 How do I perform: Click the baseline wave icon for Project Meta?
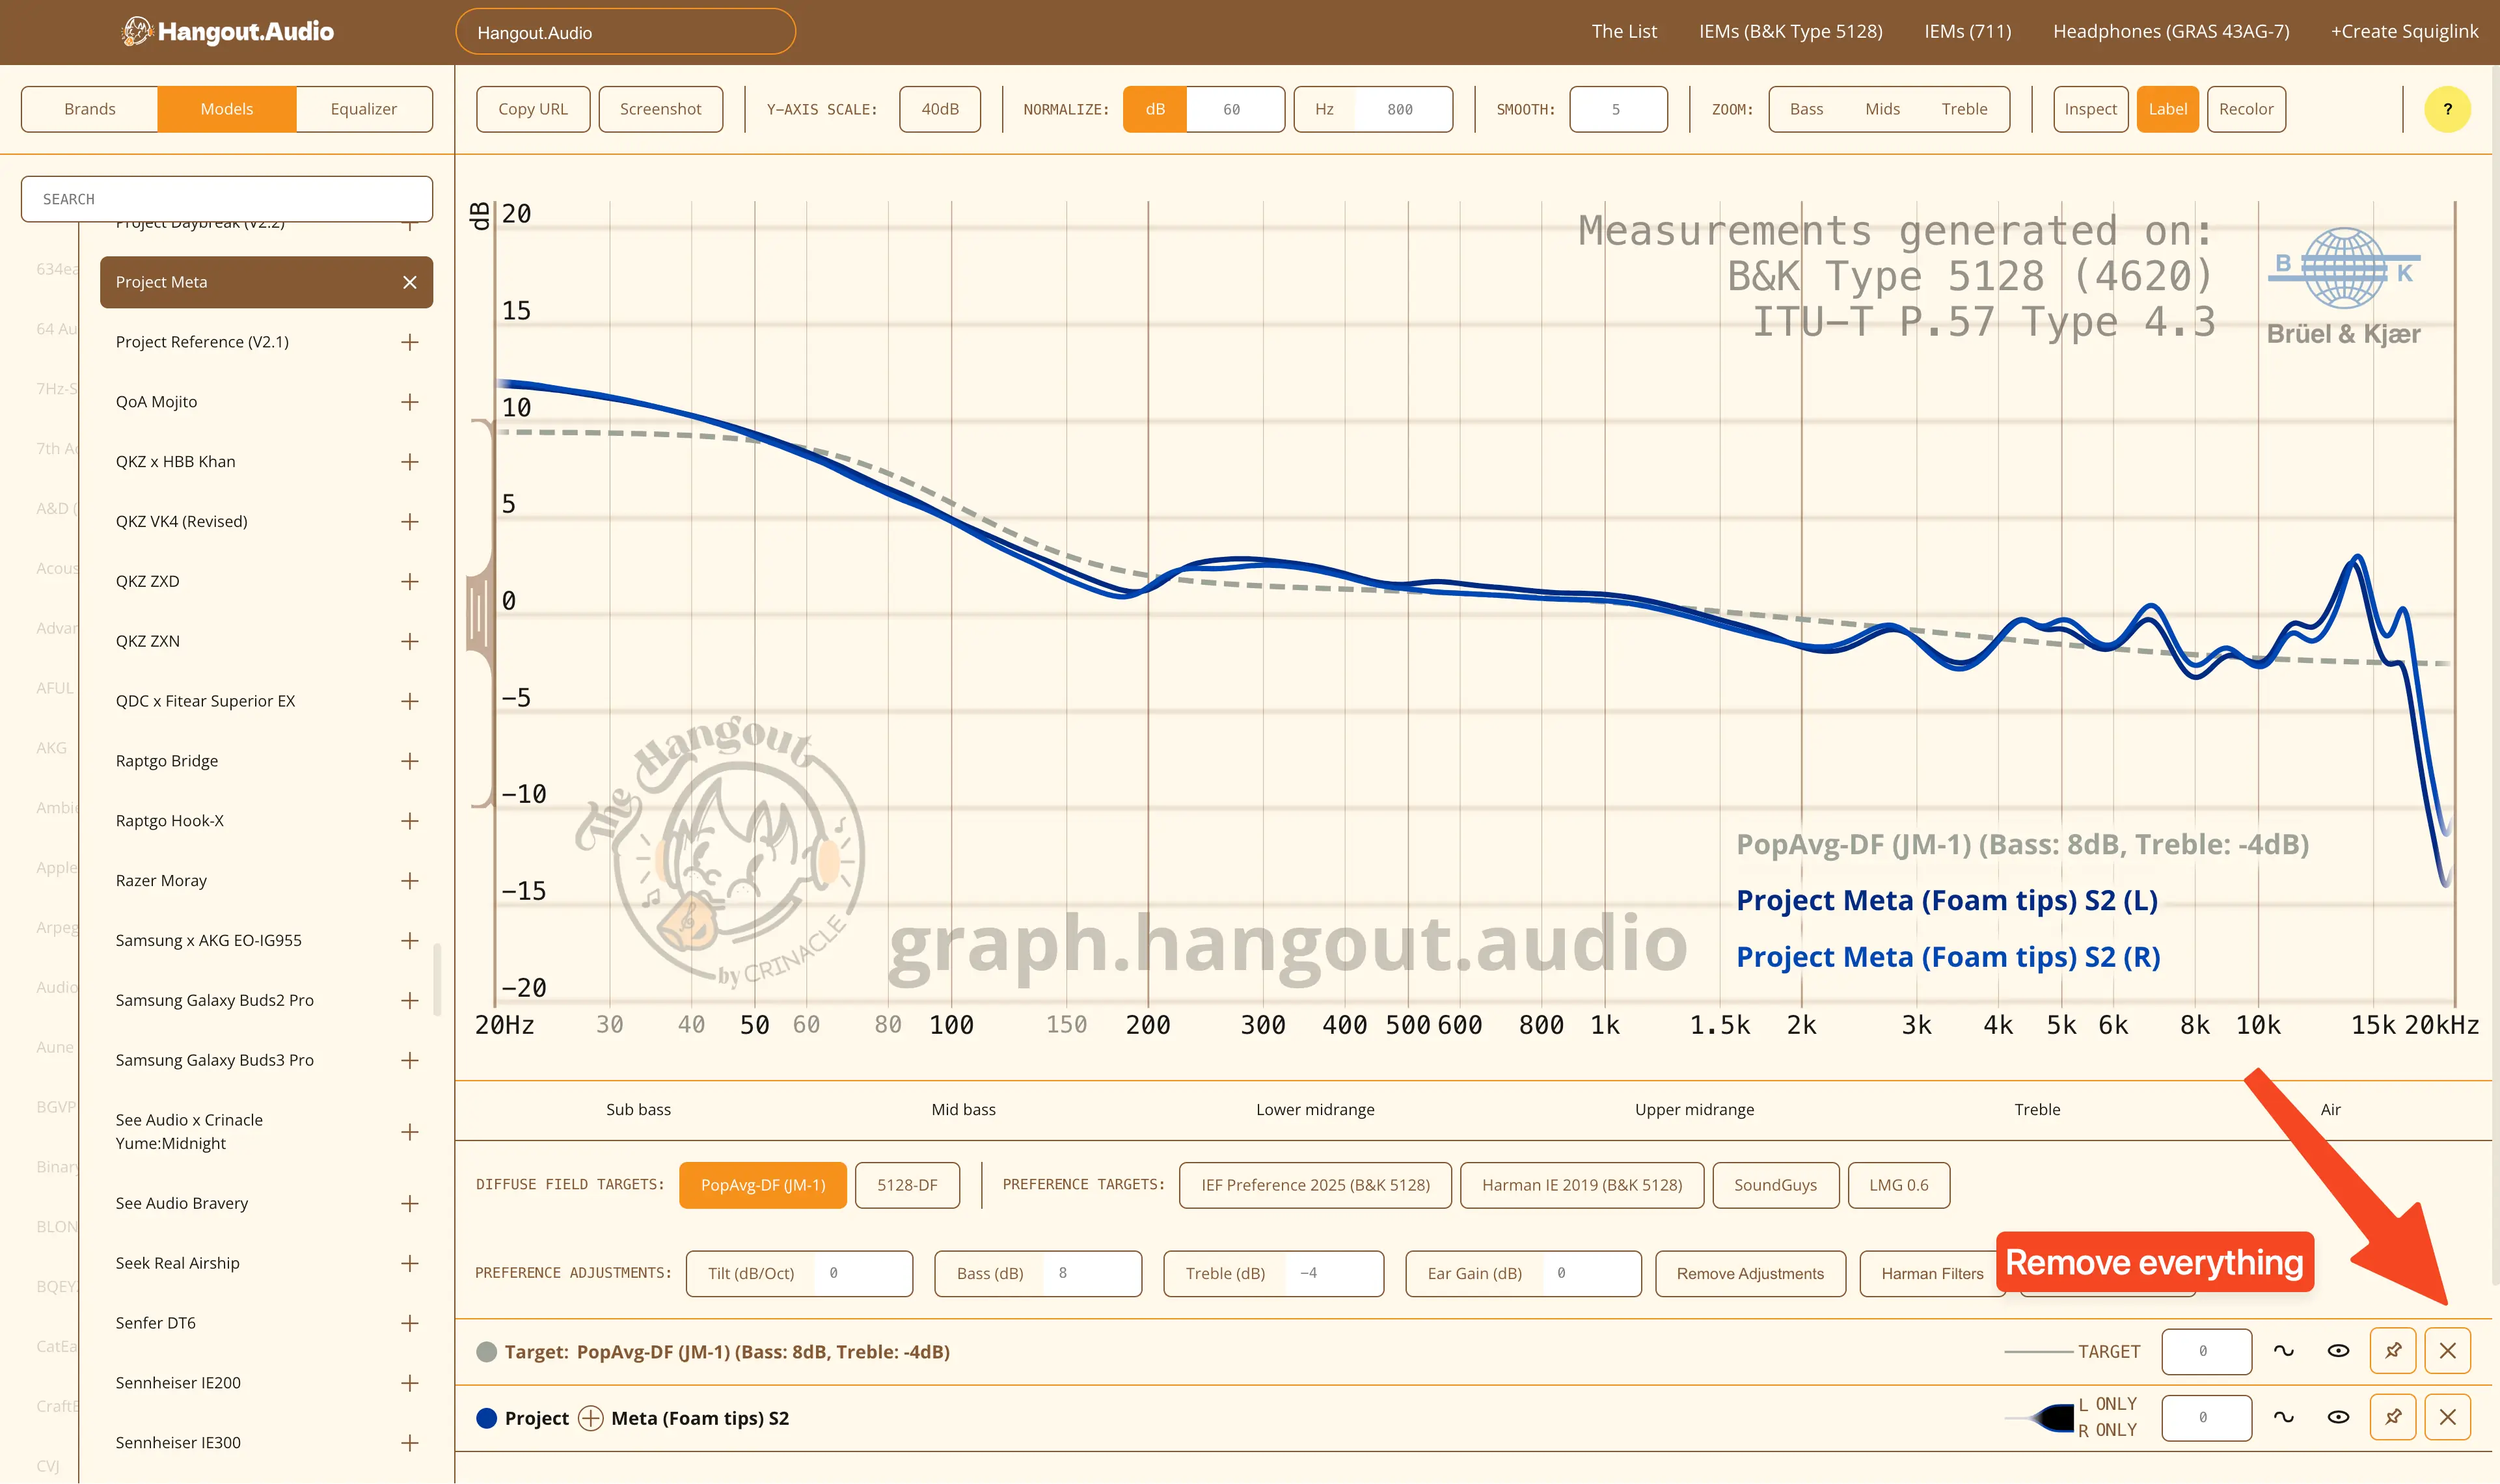click(2283, 1417)
